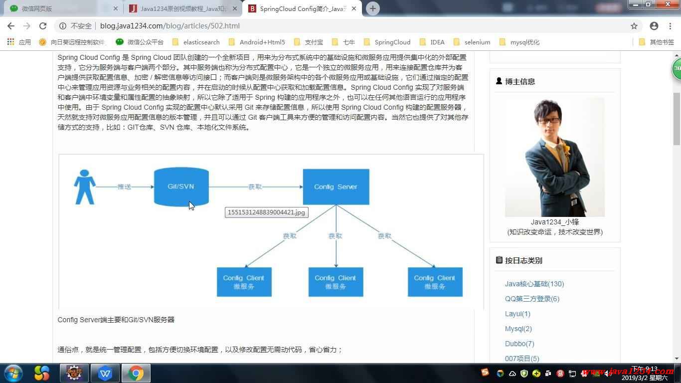
Task: Open the elasticsearch bookmark folder
Action: point(196,42)
